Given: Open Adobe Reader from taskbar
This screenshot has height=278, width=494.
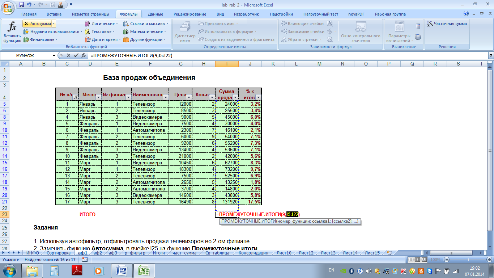Looking at the screenshot, I should point(77,270).
